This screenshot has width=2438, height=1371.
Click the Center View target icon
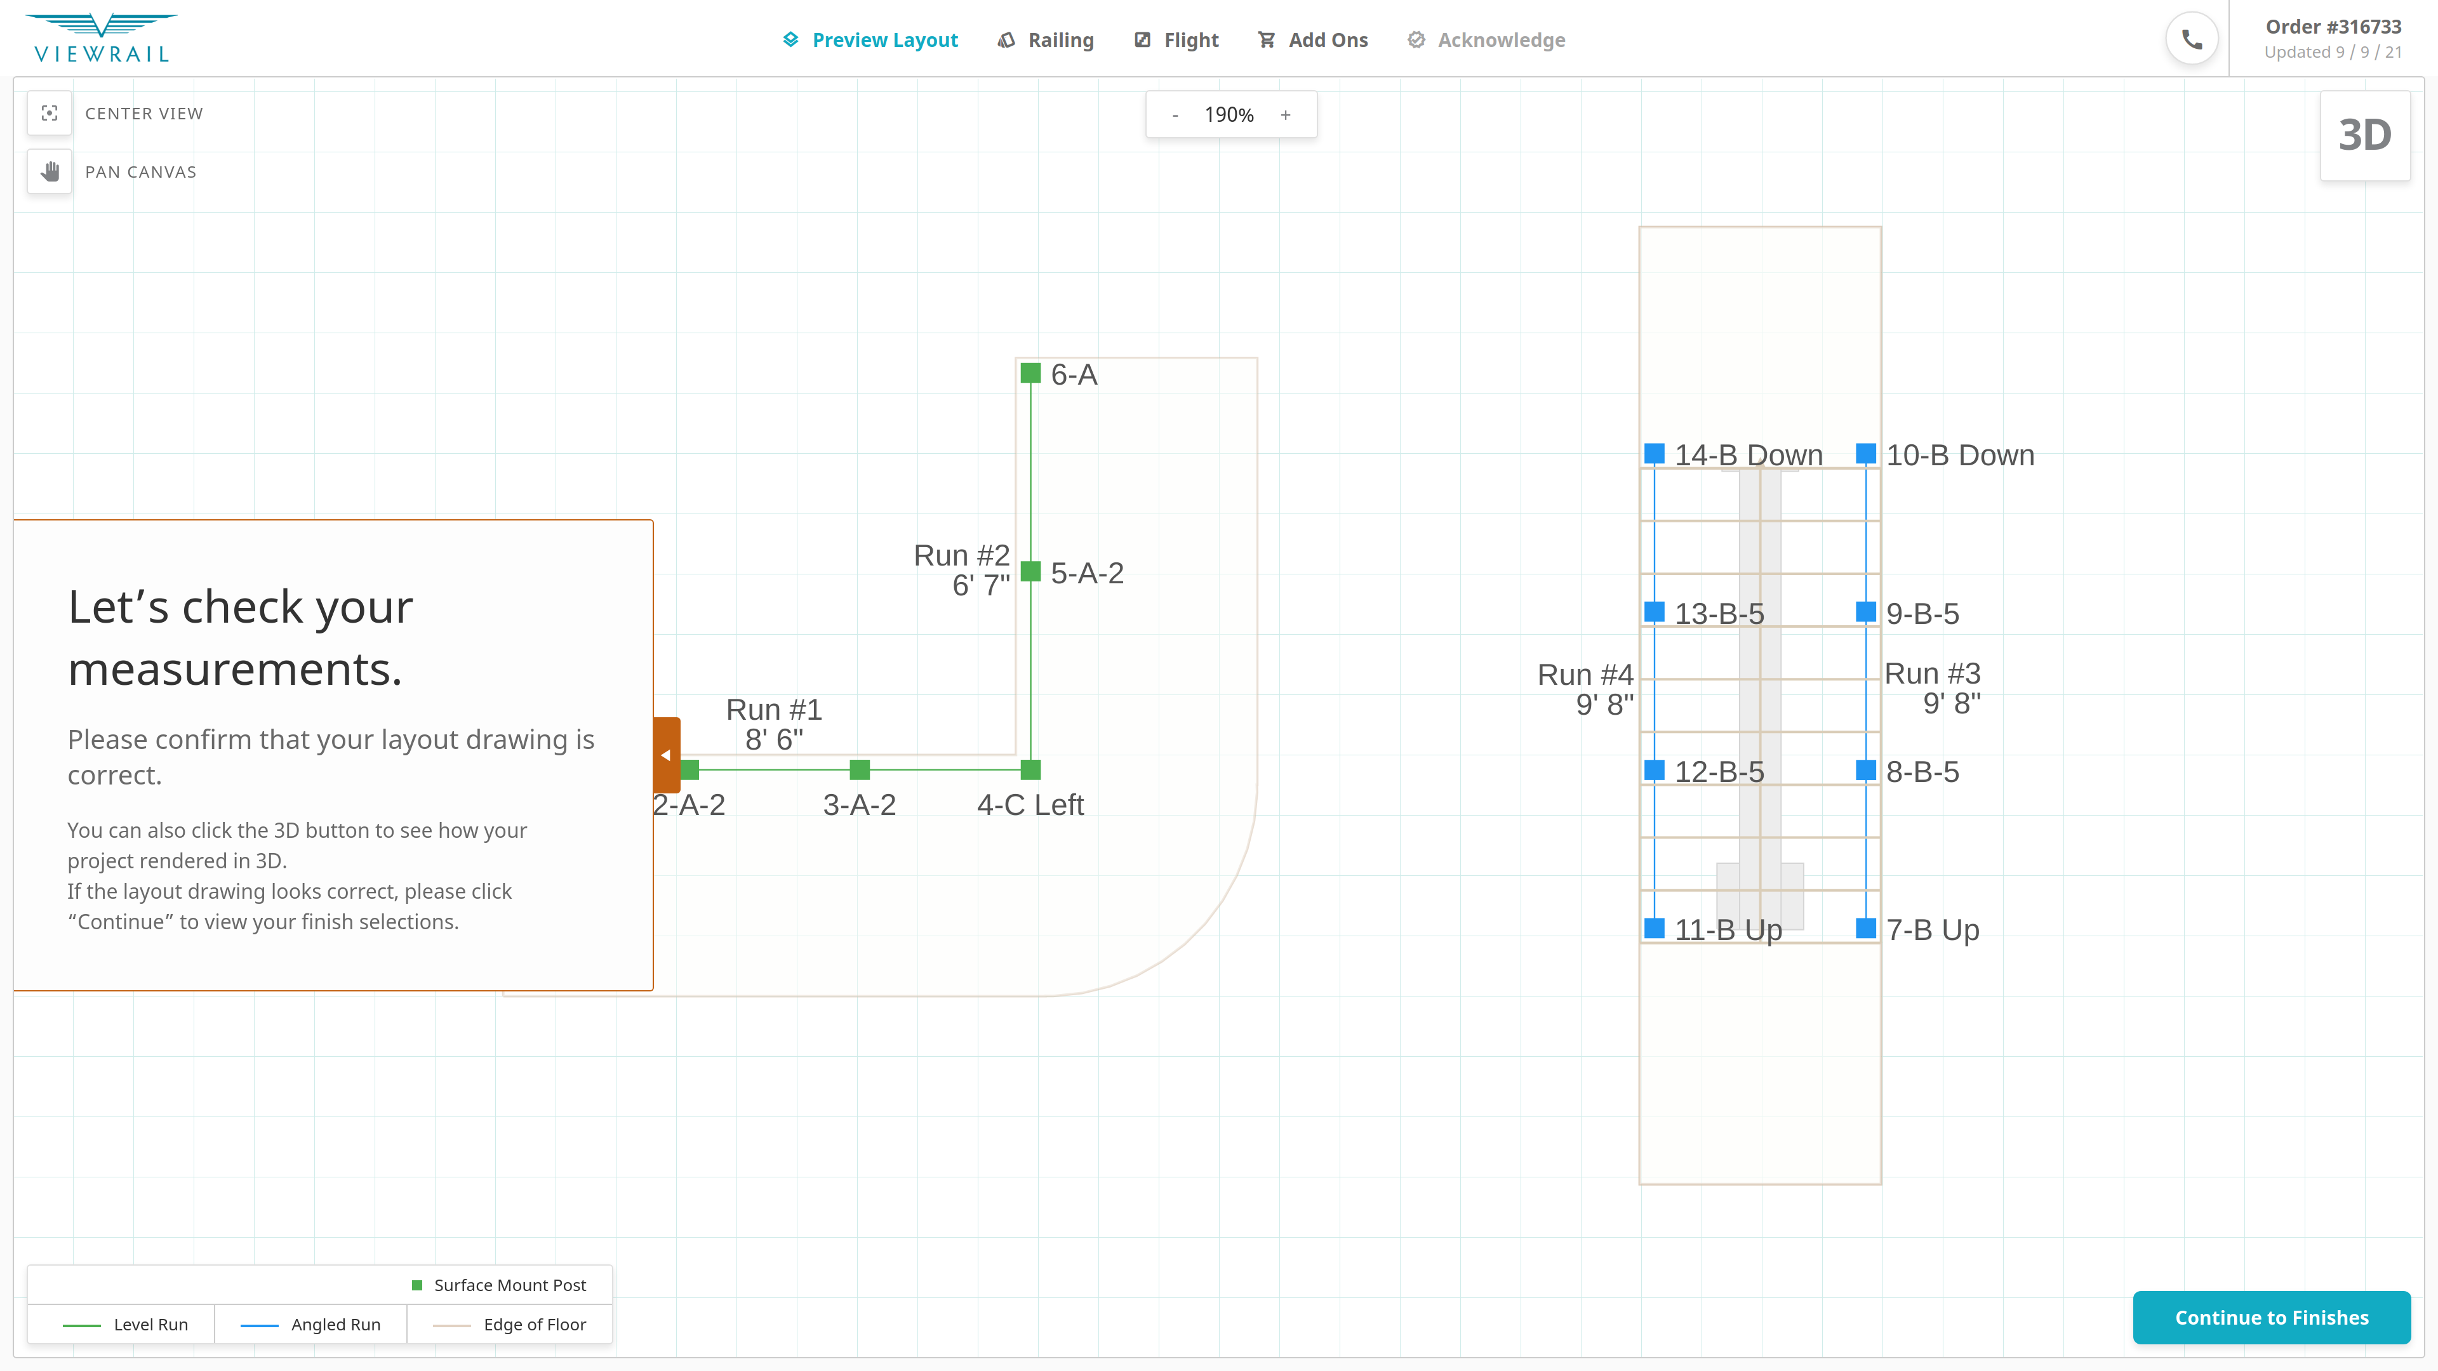click(x=50, y=114)
